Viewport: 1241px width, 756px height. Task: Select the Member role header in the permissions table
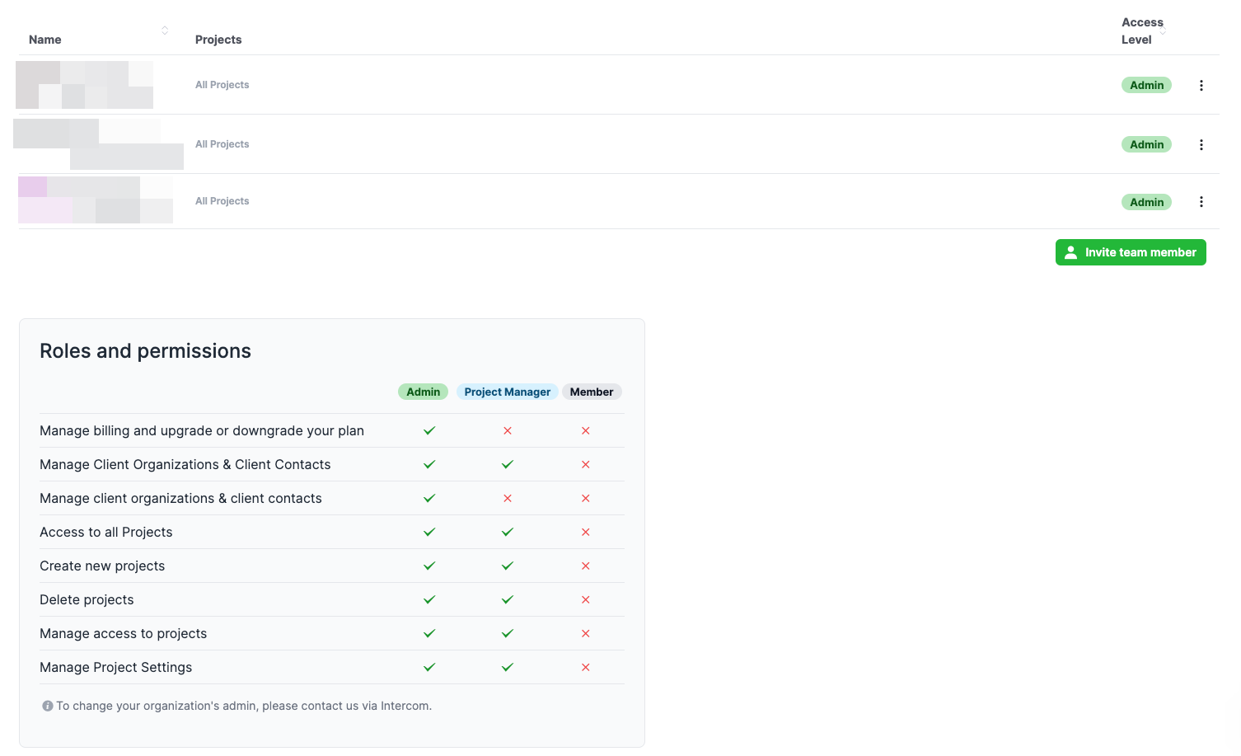[x=592, y=392]
